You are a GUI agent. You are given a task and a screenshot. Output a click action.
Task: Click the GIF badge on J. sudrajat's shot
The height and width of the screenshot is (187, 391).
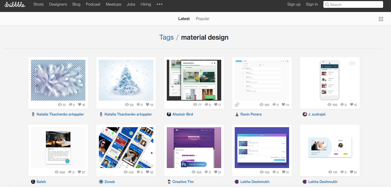point(352,63)
